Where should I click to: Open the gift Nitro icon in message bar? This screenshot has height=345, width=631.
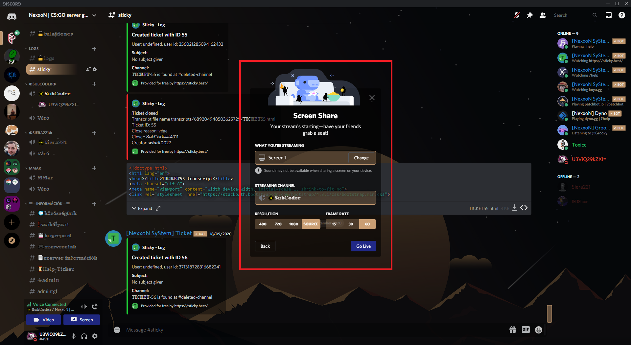pos(513,330)
